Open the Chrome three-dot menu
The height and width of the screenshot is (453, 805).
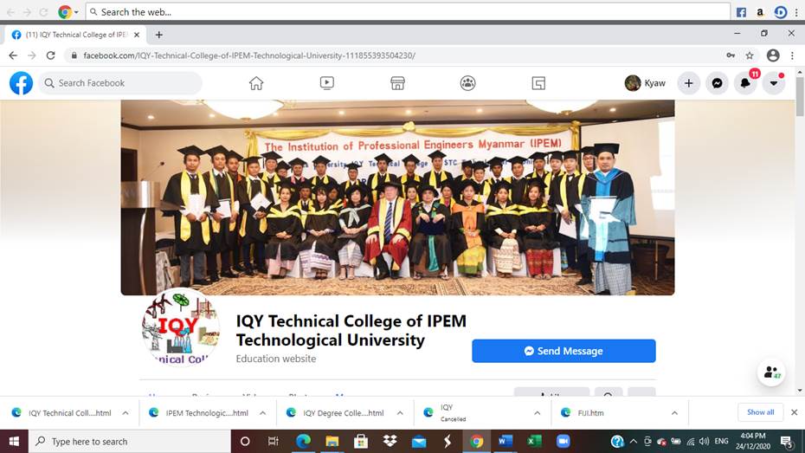tap(792, 55)
